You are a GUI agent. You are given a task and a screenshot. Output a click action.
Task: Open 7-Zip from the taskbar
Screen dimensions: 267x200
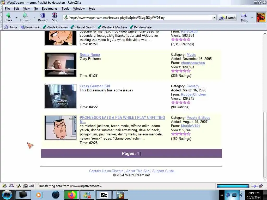tap(104, 195)
